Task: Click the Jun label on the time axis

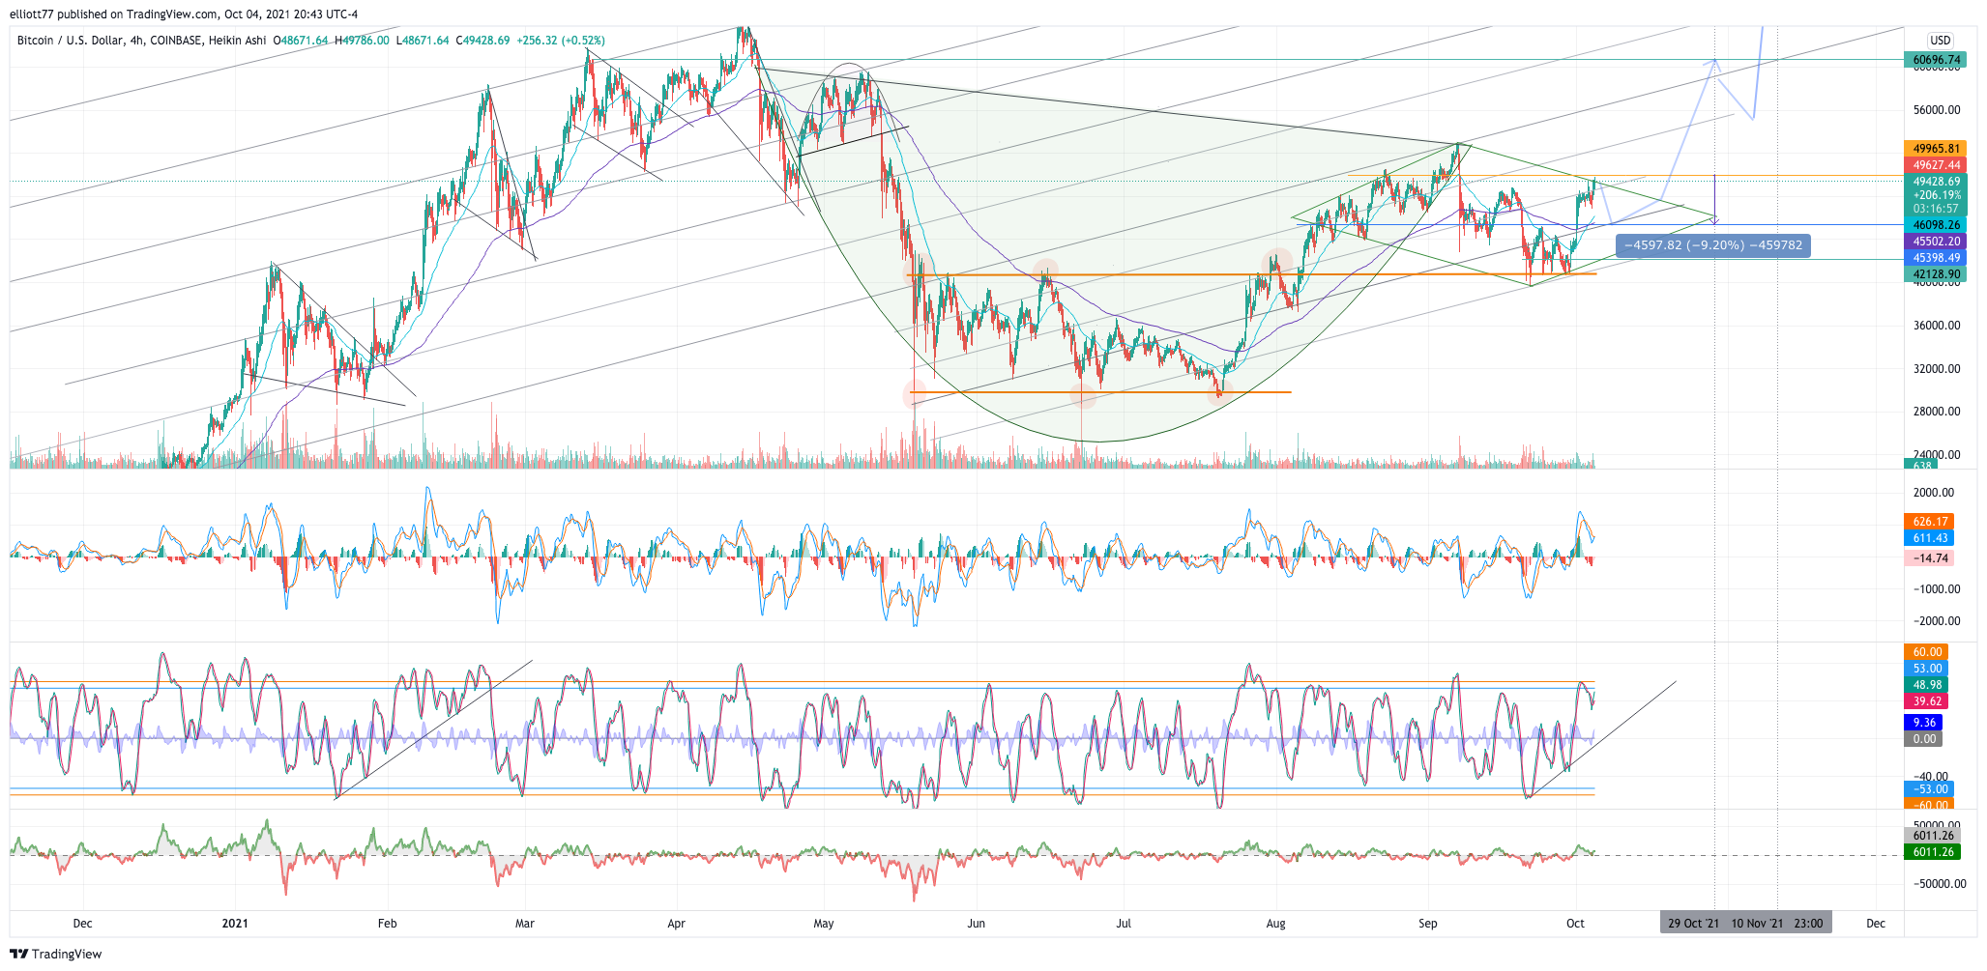Action: (x=977, y=924)
